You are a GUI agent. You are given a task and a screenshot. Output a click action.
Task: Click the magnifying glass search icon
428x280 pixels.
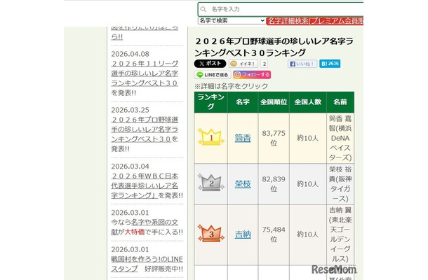[x=203, y=9]
